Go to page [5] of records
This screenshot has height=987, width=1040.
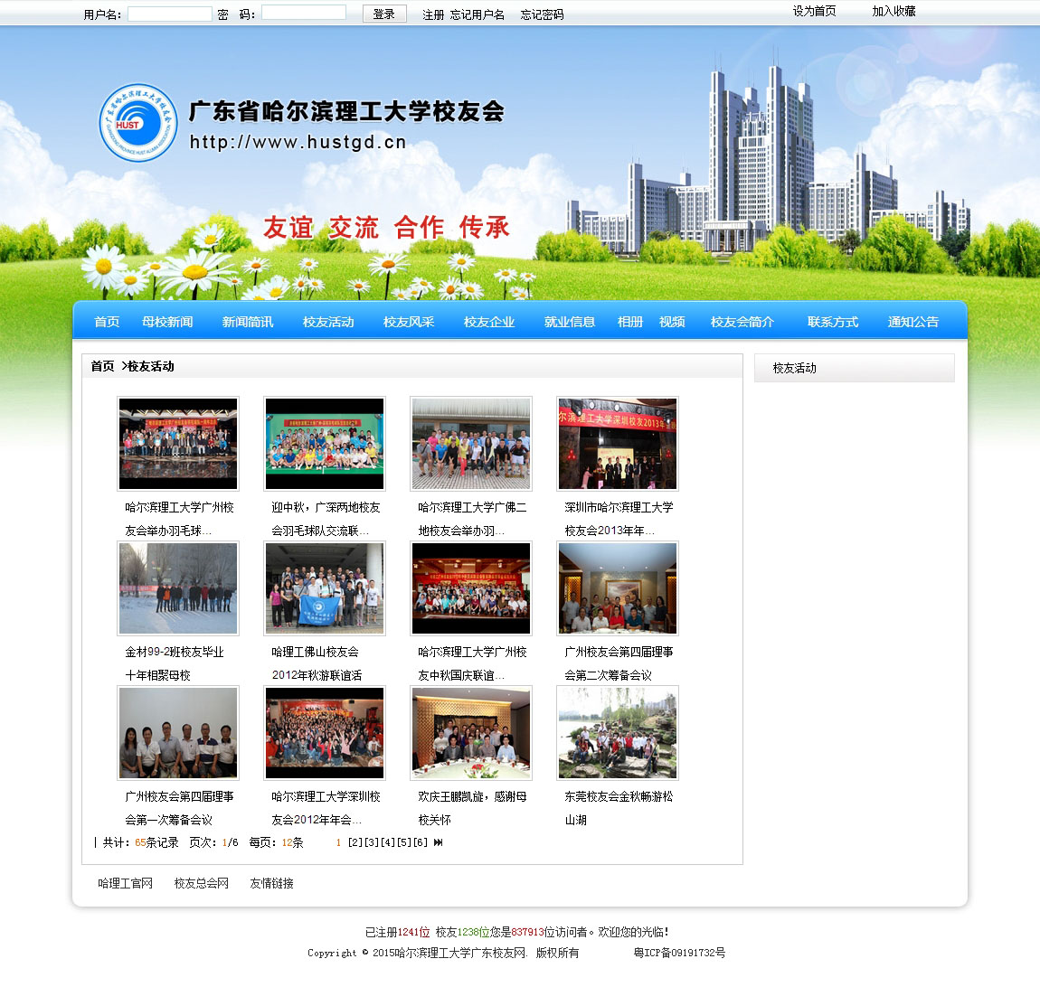[404, 842]
